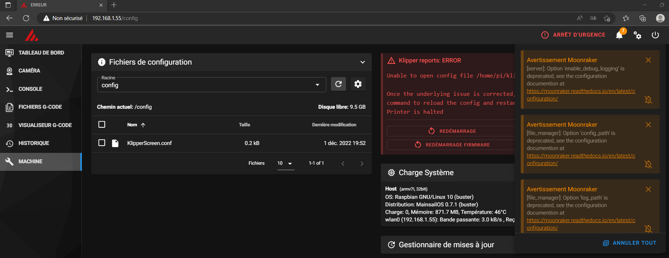Open the files-per-page dropdown
The width and height of the screenshot is (669, 258).
(286, 163)
